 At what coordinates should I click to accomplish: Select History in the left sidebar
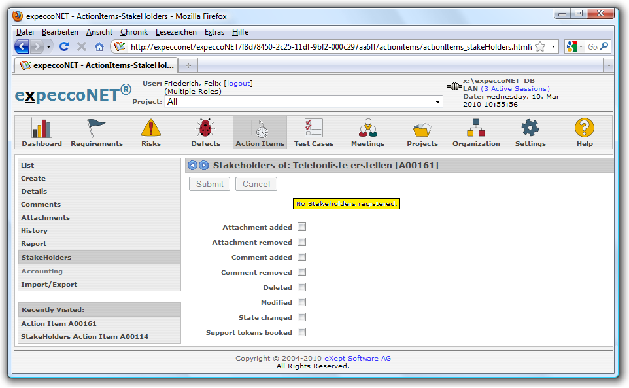[34, 230]
